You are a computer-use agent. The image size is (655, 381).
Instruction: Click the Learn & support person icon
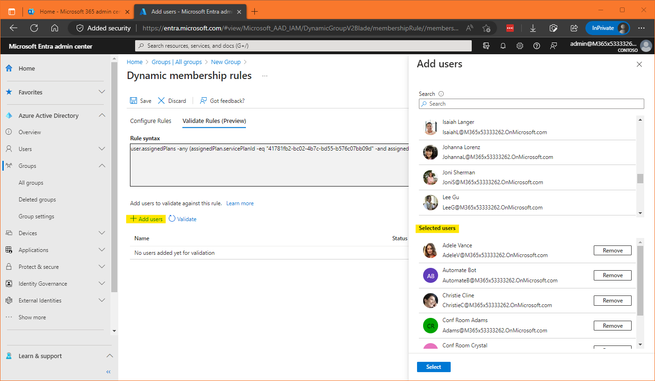coord(9,356)
